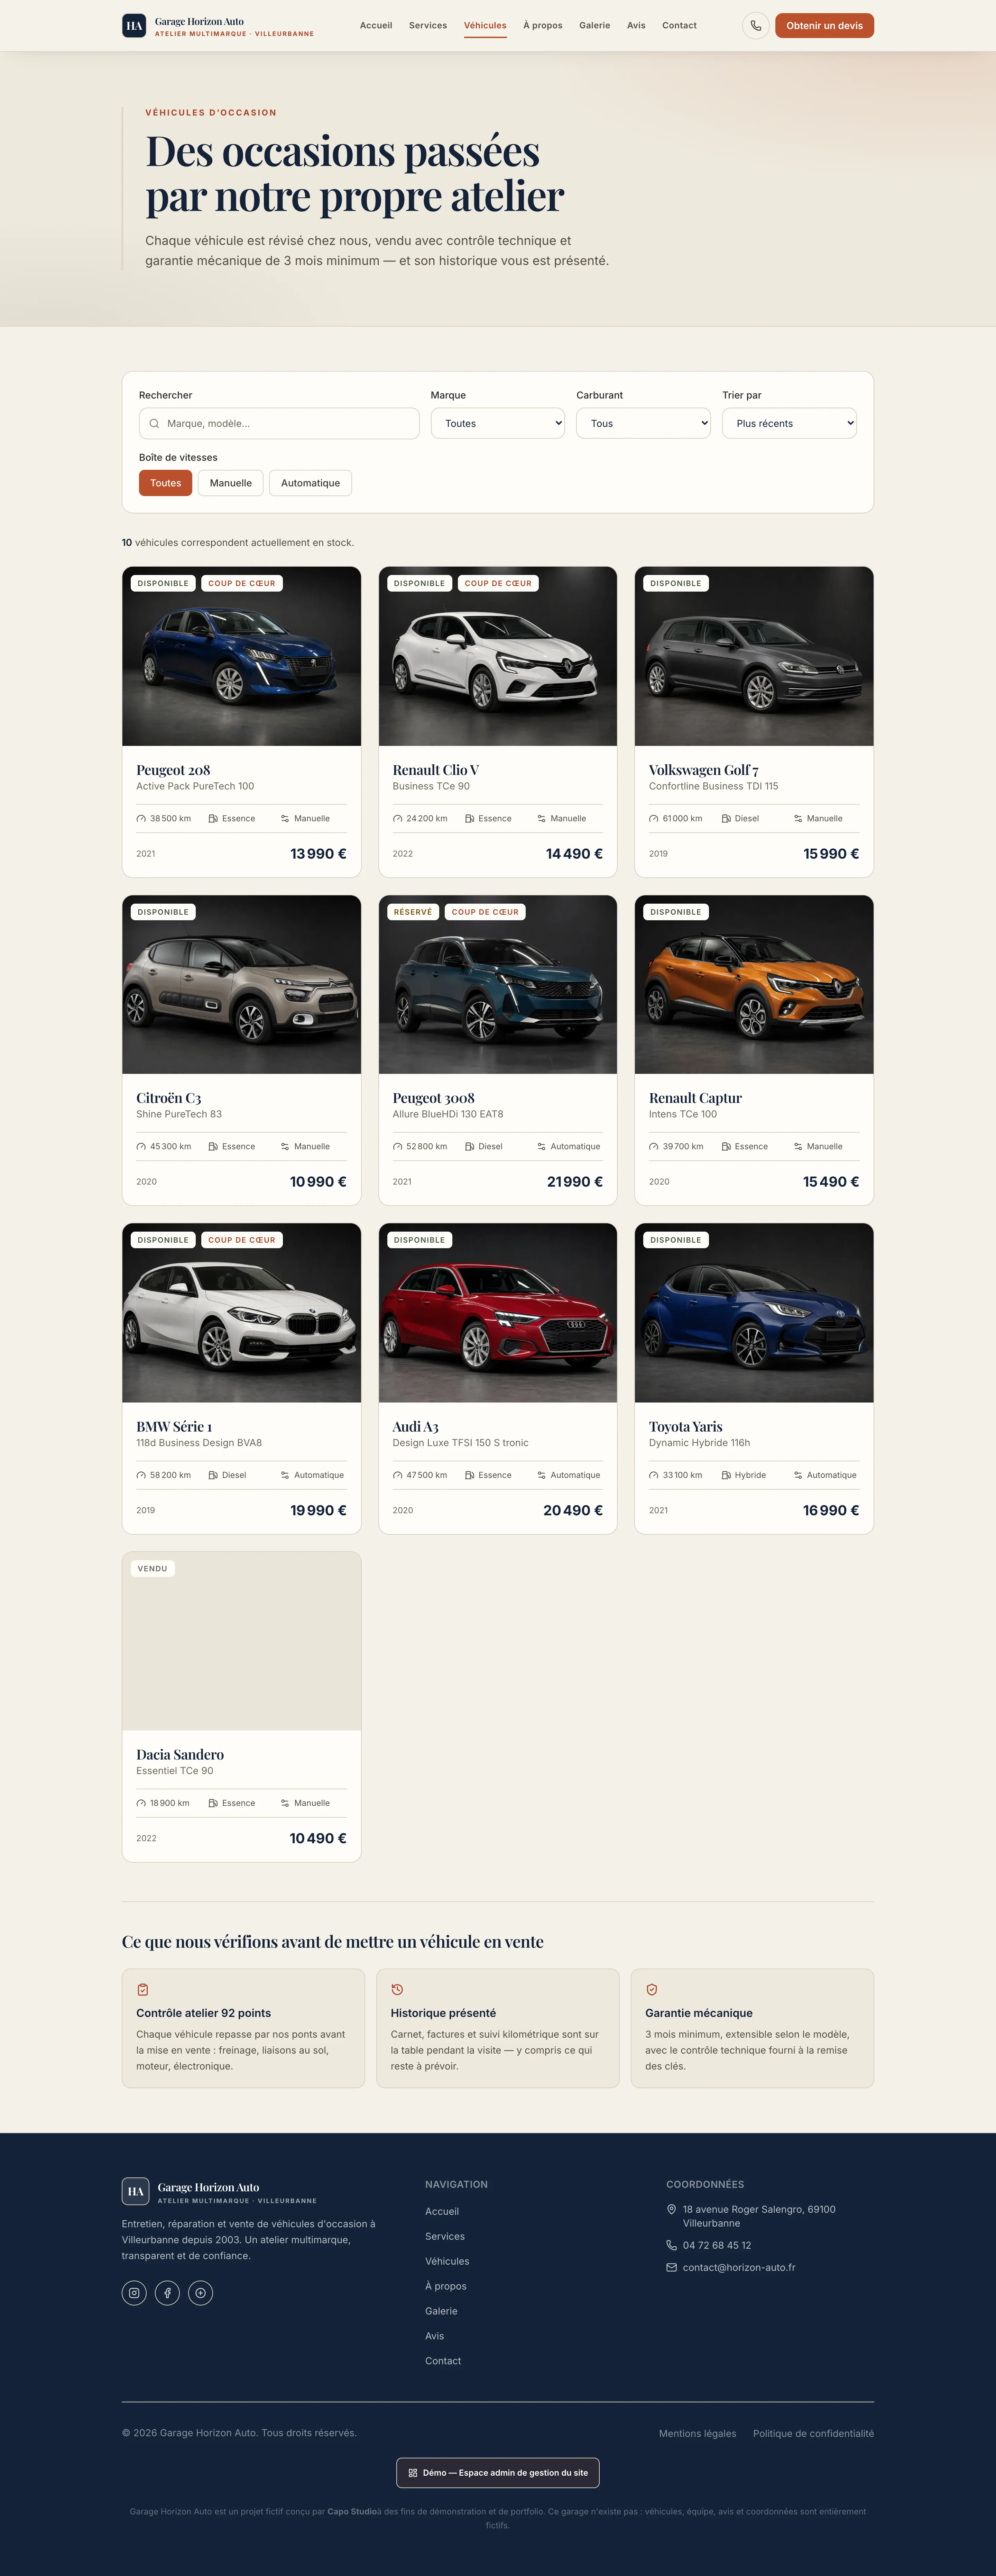Click the shield icon on Garantie mécanique card
996x2576 pixels.
tap(652, 1990)
